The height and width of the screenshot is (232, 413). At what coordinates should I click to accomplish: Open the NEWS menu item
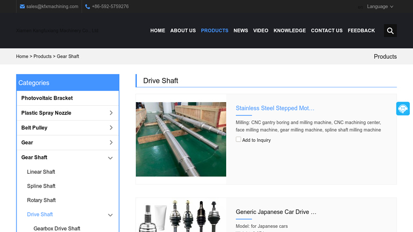[x=241, y=30]
